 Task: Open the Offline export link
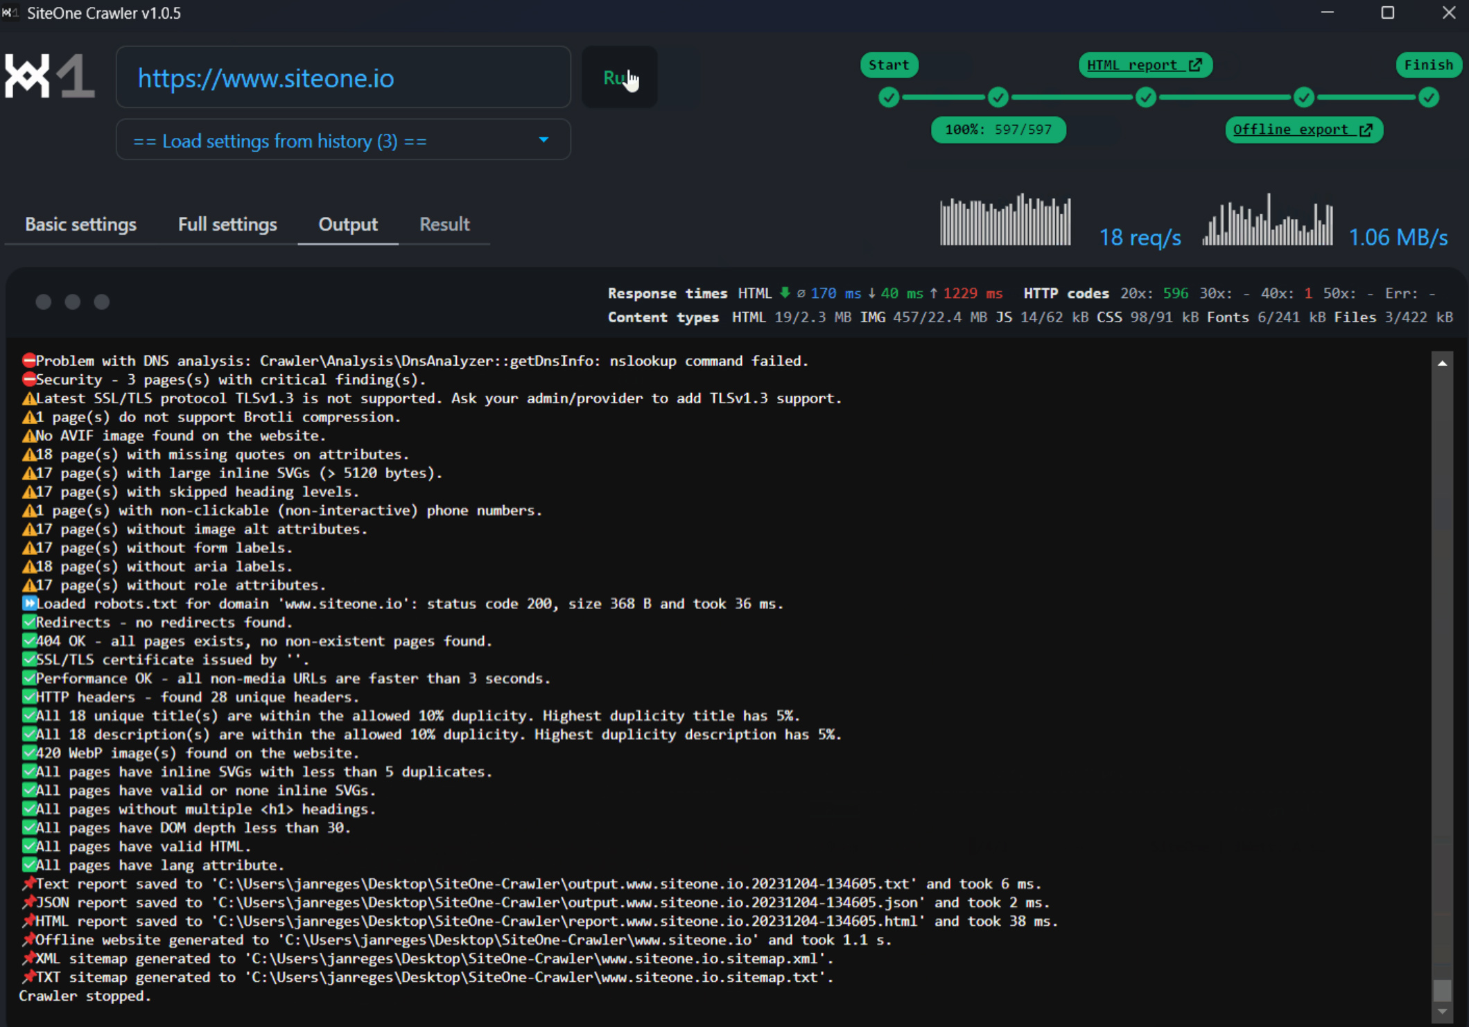pyautogui.click(x=1303, y=130)
